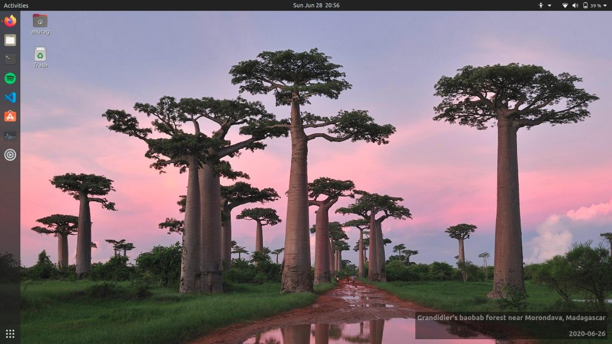Open Spotify from the dock

10,78
